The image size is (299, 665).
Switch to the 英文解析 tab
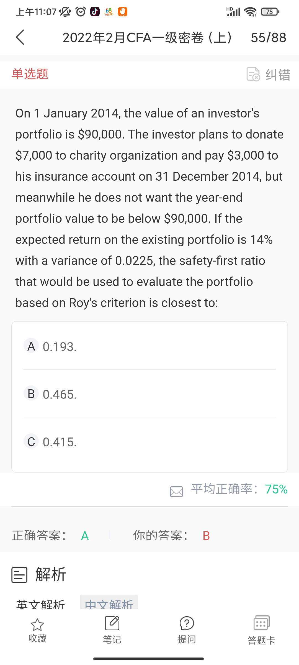pos(40,604)
